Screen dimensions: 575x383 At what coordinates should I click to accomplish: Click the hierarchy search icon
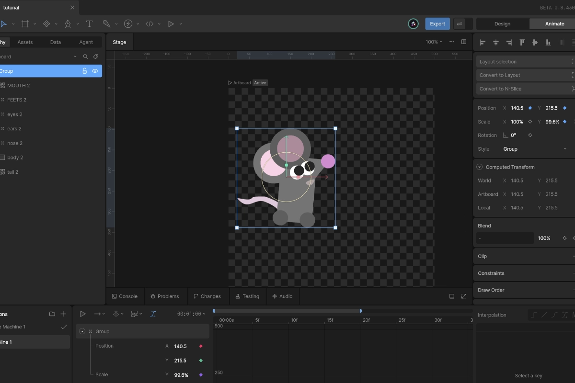pyautogui.click(x=85, y=56)
